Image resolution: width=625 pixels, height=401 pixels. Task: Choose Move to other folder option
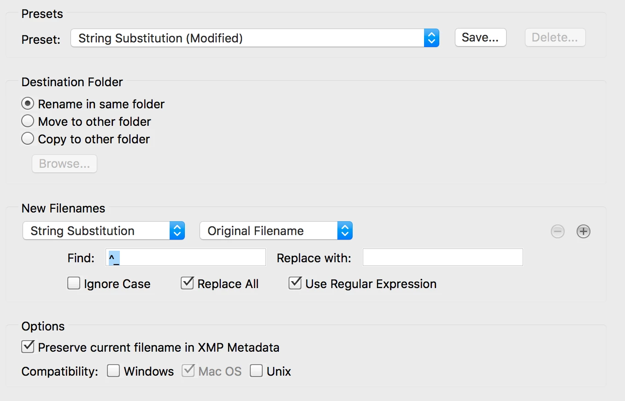[x=28, y=121]
